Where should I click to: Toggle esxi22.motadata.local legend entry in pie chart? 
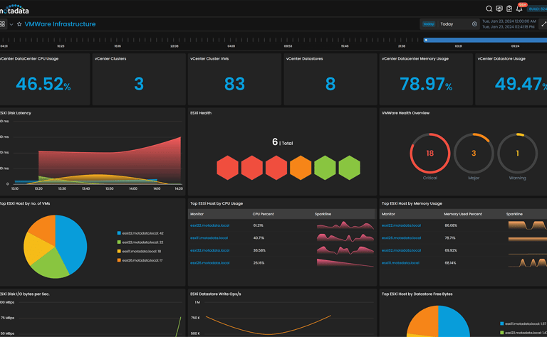pos(140,242)
